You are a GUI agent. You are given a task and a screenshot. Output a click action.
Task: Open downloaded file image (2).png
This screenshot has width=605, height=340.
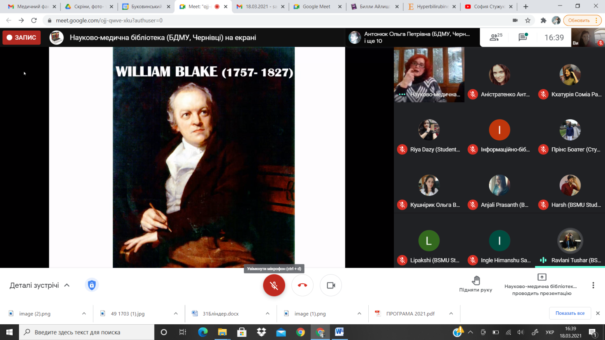click(x=35, y=314)
